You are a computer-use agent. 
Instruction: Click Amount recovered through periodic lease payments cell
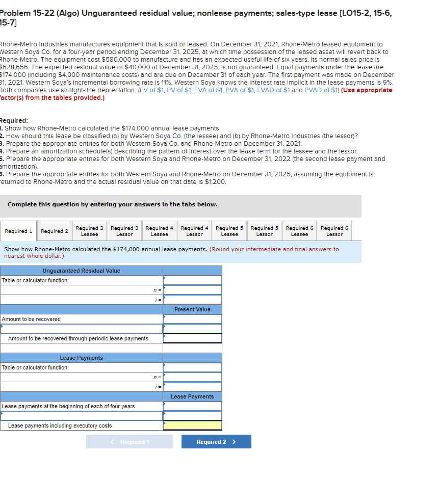192,338
